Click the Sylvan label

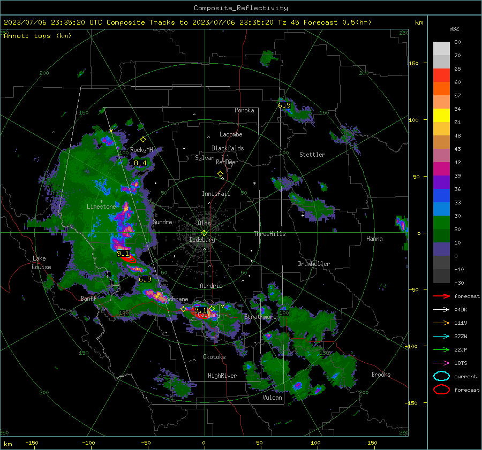[x=205, y=158]
